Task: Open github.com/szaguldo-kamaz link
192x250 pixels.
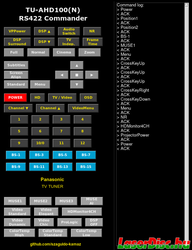Action: click(x=55, y=244)
